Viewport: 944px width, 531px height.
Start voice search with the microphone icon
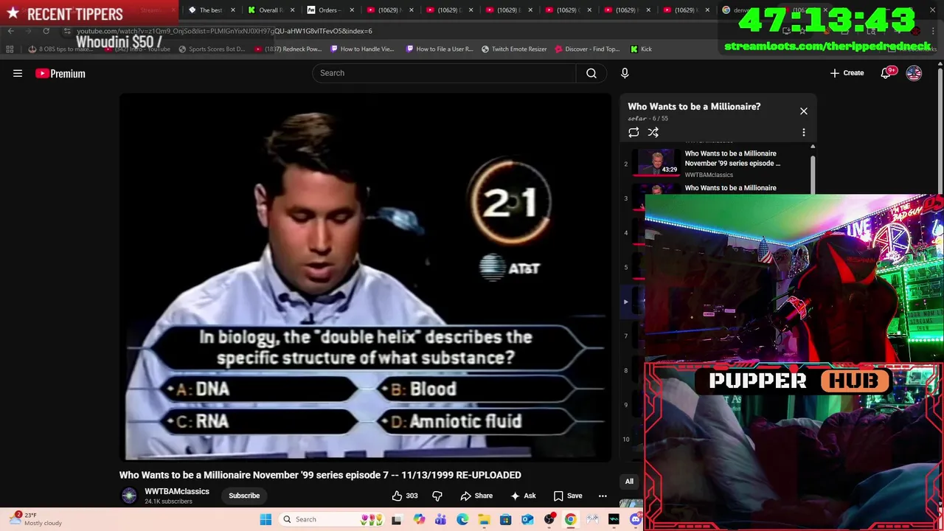(625, 73)
